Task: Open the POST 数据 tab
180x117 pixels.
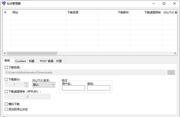Action: pyautogui.click(x=46, y=61)
